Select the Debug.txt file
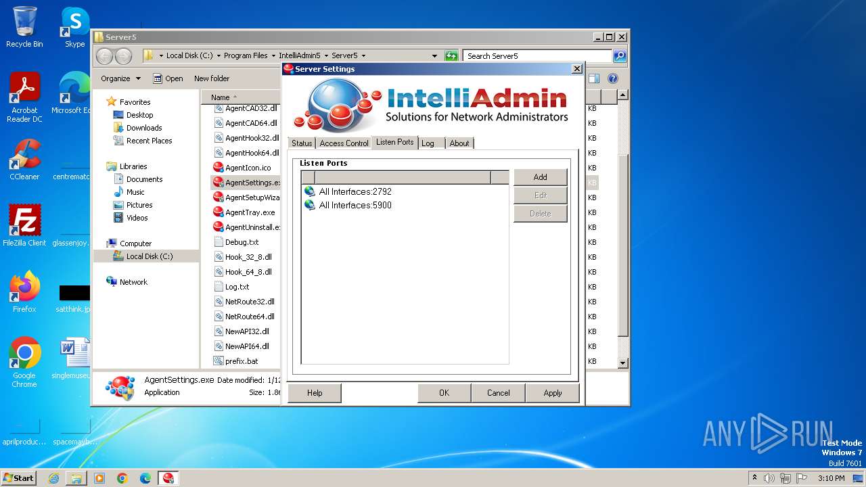Viewport: 866px width, 487px height. click(242, 241)
